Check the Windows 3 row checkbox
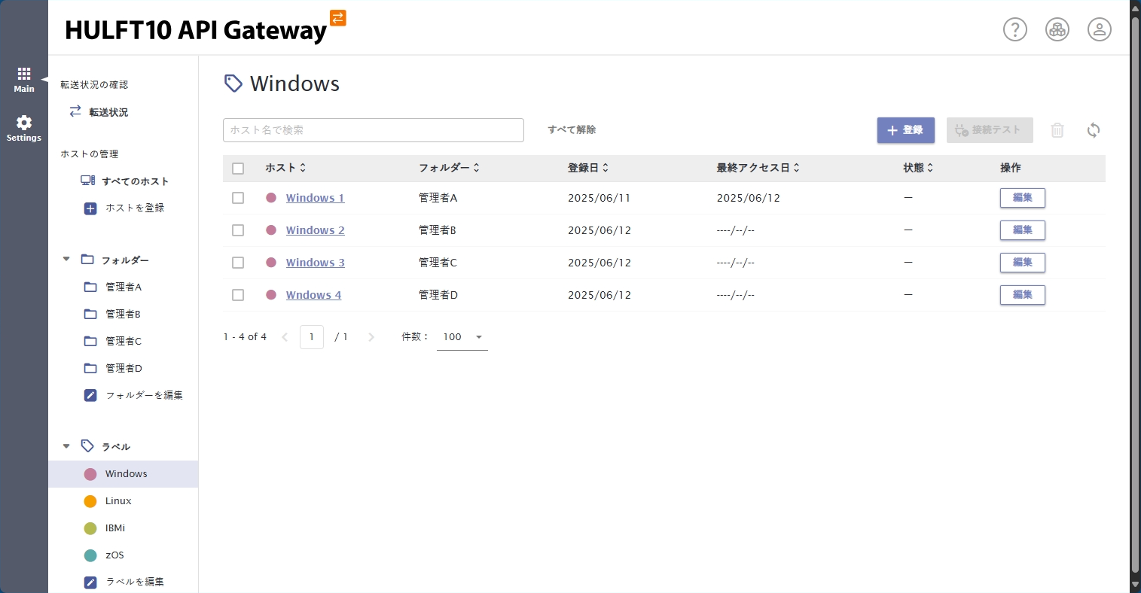1141x593 pixels. coord(238,263)
